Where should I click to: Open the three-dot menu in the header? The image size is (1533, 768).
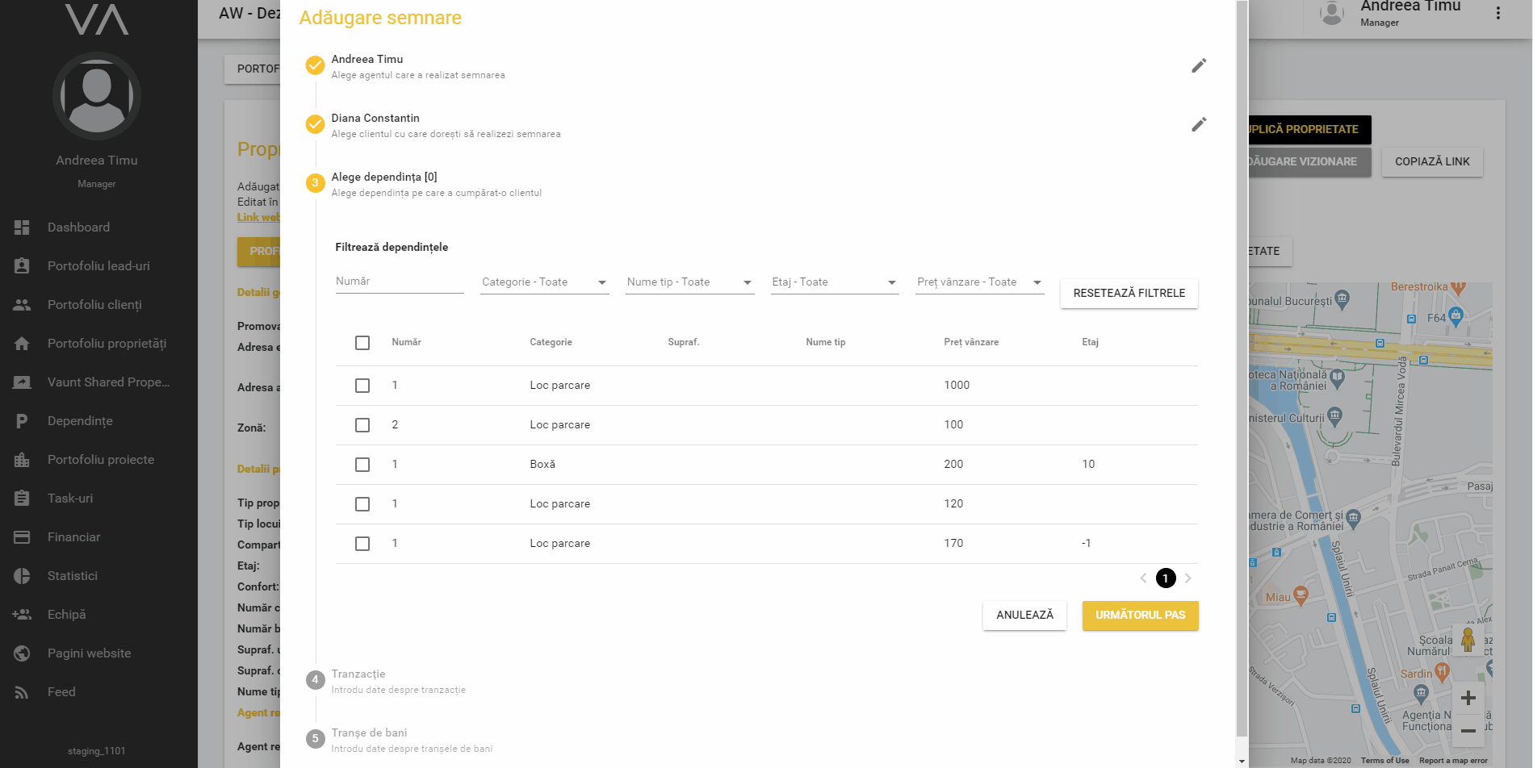[1497, 13]
